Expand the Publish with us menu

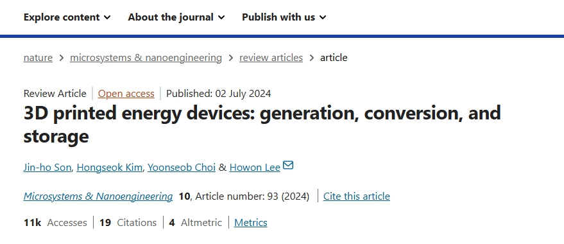pos(284,17)
